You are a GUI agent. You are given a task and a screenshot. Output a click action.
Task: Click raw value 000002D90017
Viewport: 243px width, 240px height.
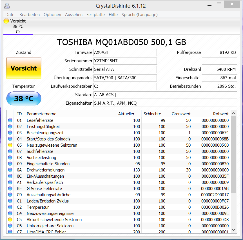pyautogui.click(x=215, y=195)
